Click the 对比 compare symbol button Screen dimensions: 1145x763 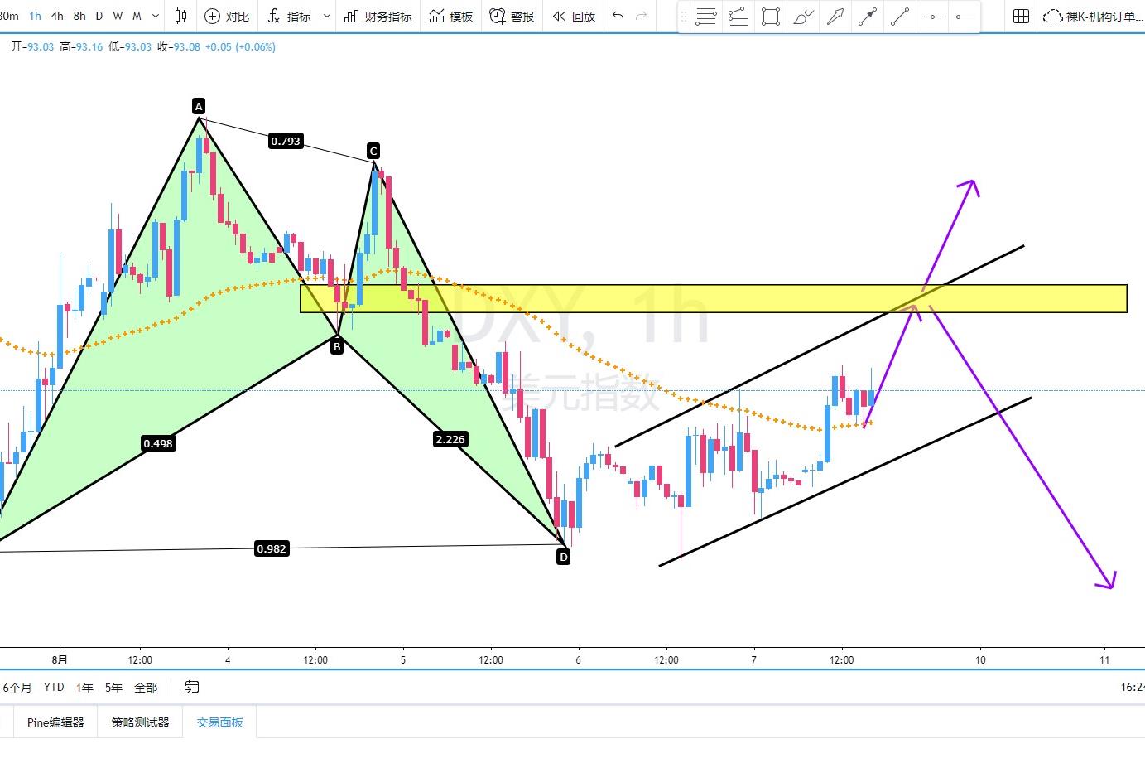click(x=226, y=16)
